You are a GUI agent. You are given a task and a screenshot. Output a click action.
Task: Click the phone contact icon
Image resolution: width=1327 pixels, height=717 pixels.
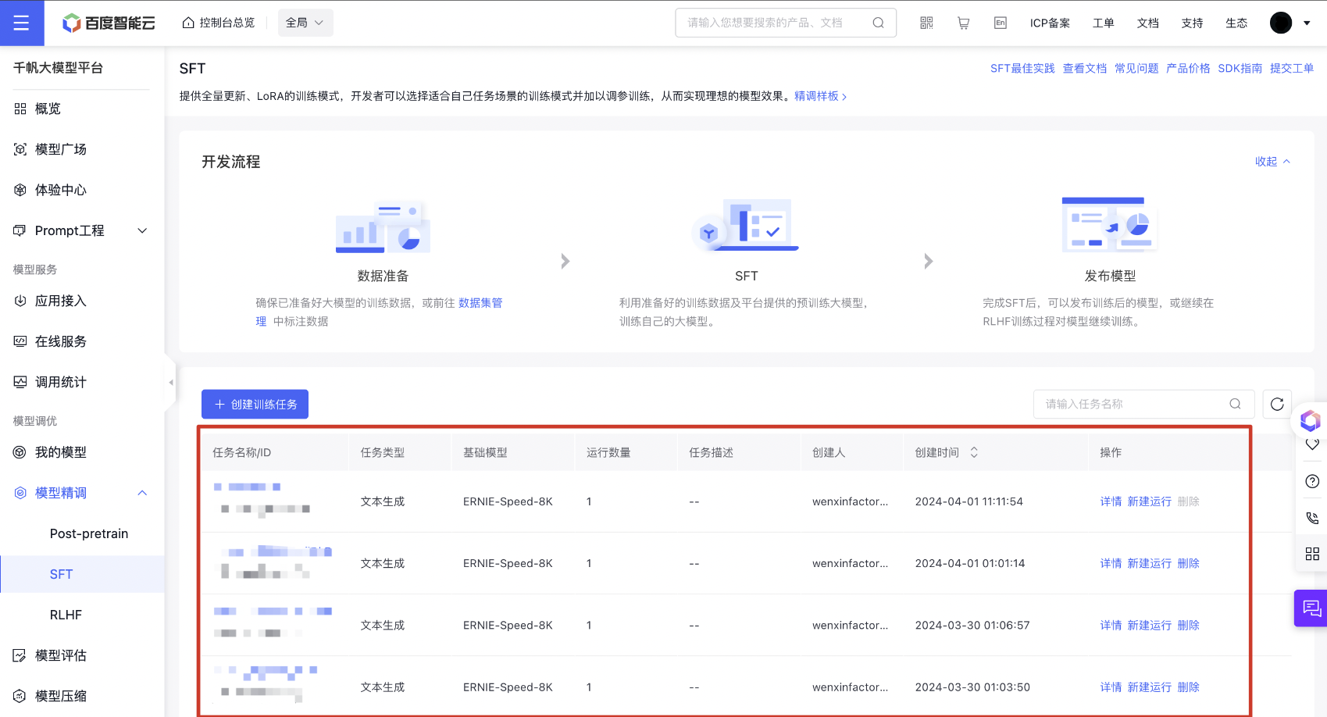tap(1312, 518)
